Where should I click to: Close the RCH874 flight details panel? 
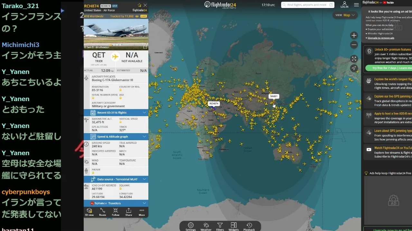tap(145, 5)
